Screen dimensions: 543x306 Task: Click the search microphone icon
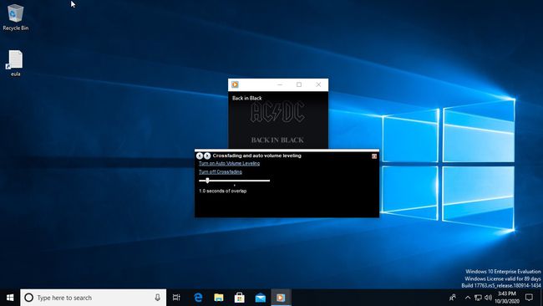coord(158,298)
